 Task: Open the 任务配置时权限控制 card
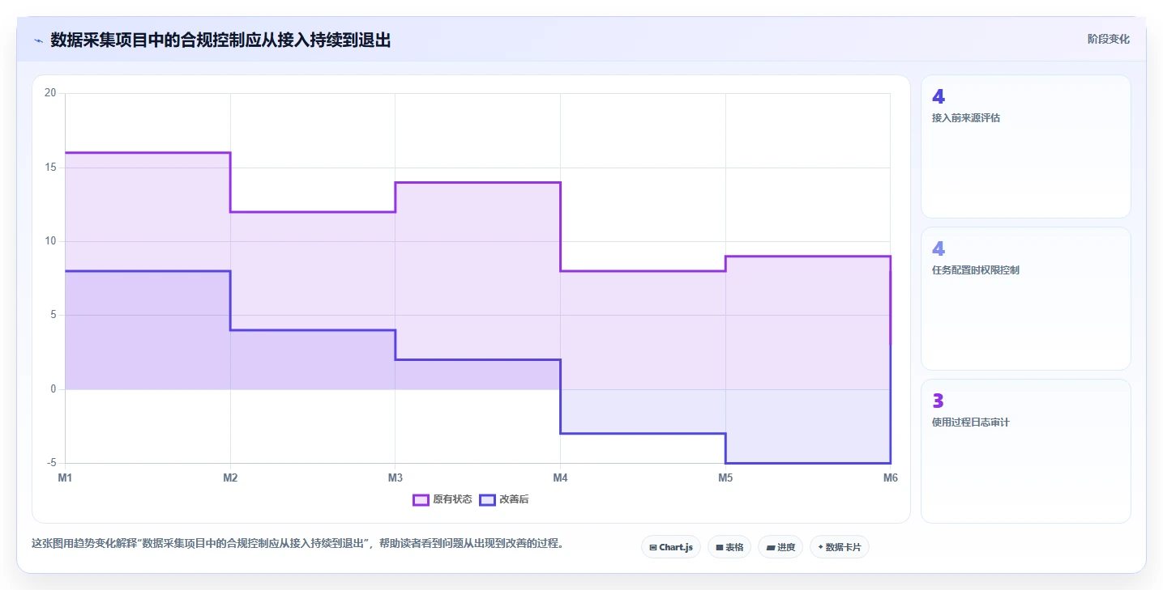pos(1025,299)
